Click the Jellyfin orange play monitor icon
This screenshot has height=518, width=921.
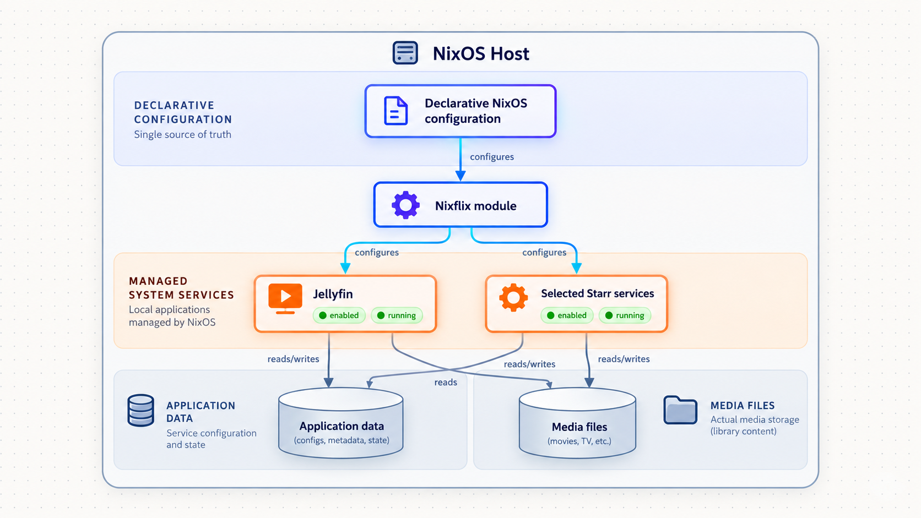coord(285,299)
